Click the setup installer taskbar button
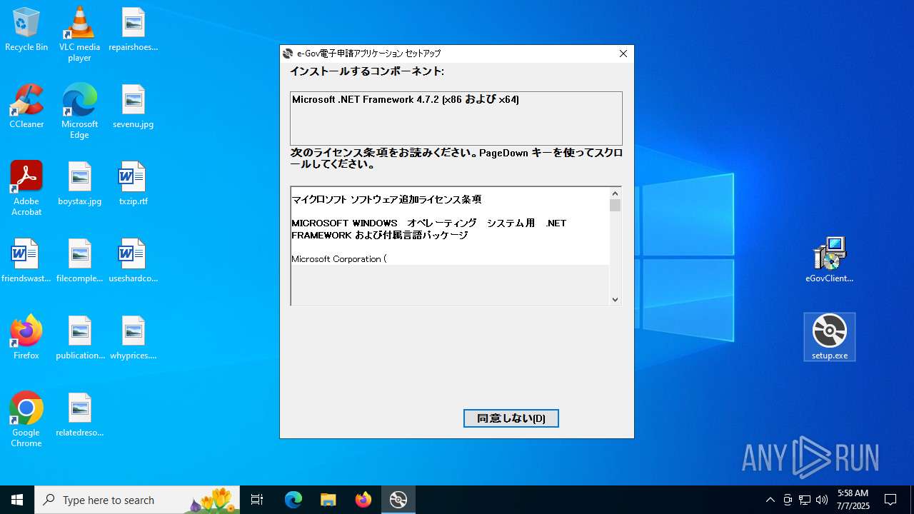This screenshot has width=914, height=514. 398,500
